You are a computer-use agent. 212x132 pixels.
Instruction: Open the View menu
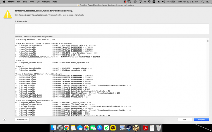(32, 2)
